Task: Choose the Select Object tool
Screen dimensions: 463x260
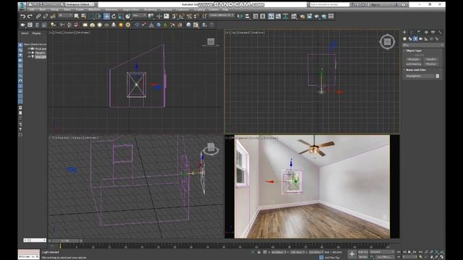Action: 77,16
